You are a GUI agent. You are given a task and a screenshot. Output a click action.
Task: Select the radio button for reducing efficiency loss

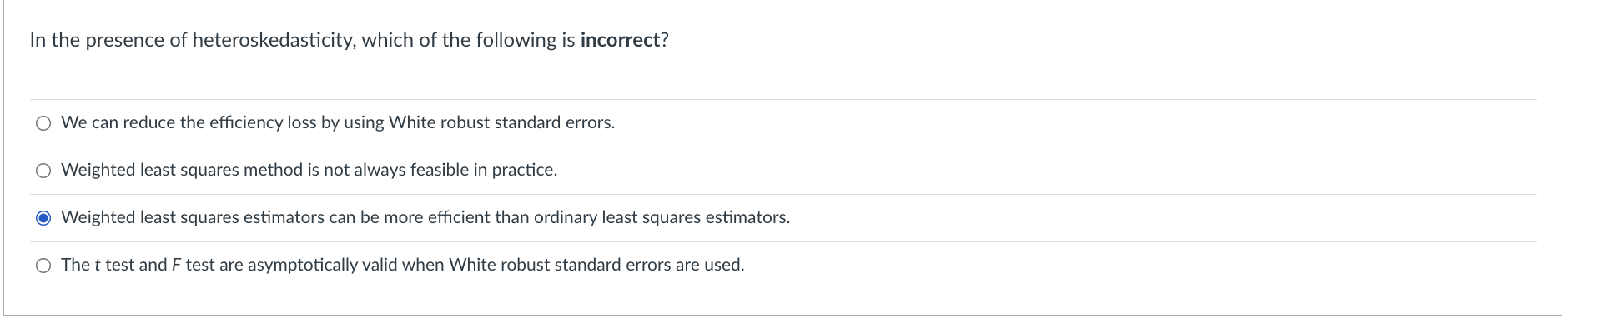pos(43,123)
